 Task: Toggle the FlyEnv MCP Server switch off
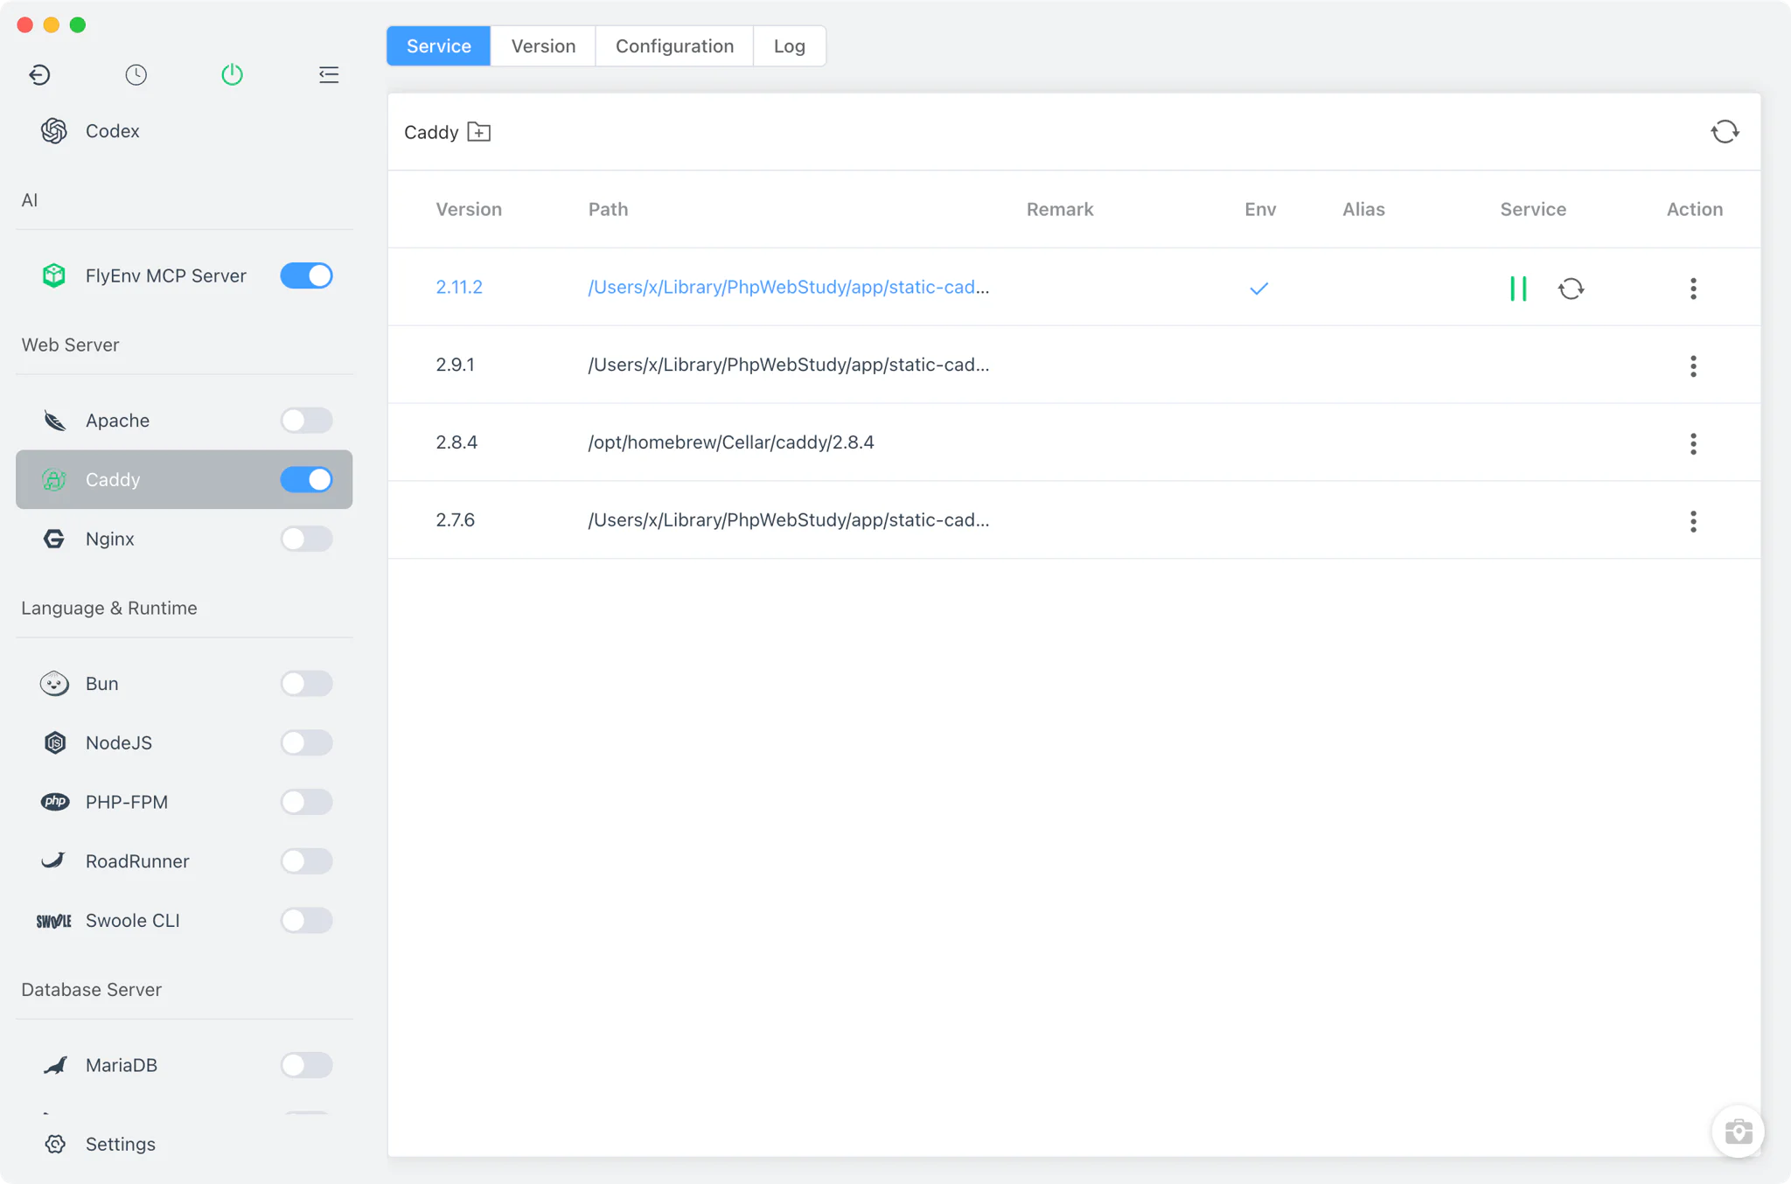306,275
